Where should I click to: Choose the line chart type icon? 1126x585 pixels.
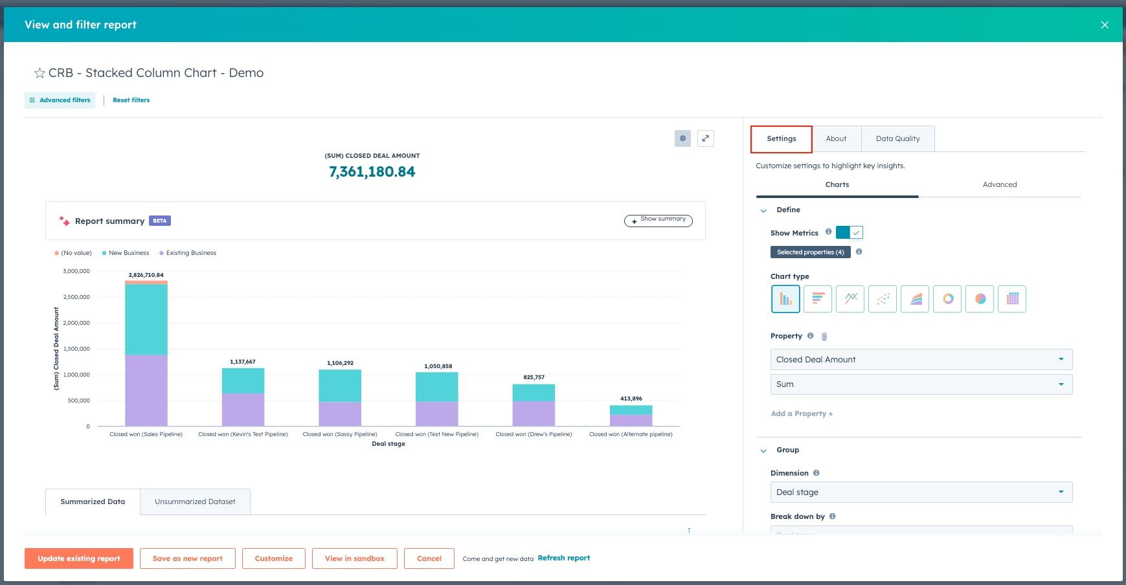[850, 299]
